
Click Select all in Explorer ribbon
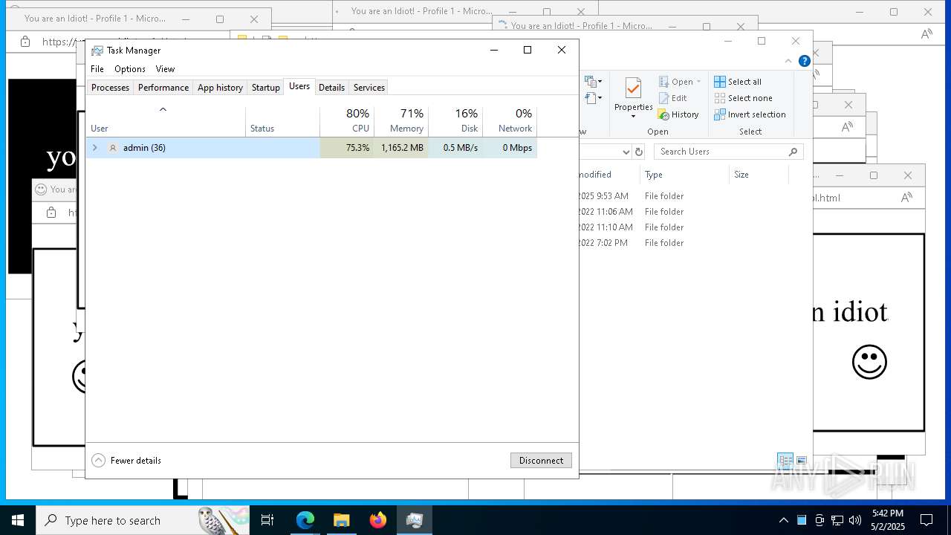pyautogui.click(x=738, y=82)
